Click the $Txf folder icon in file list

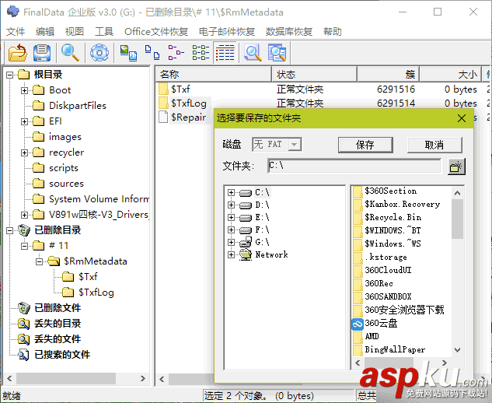163,89
